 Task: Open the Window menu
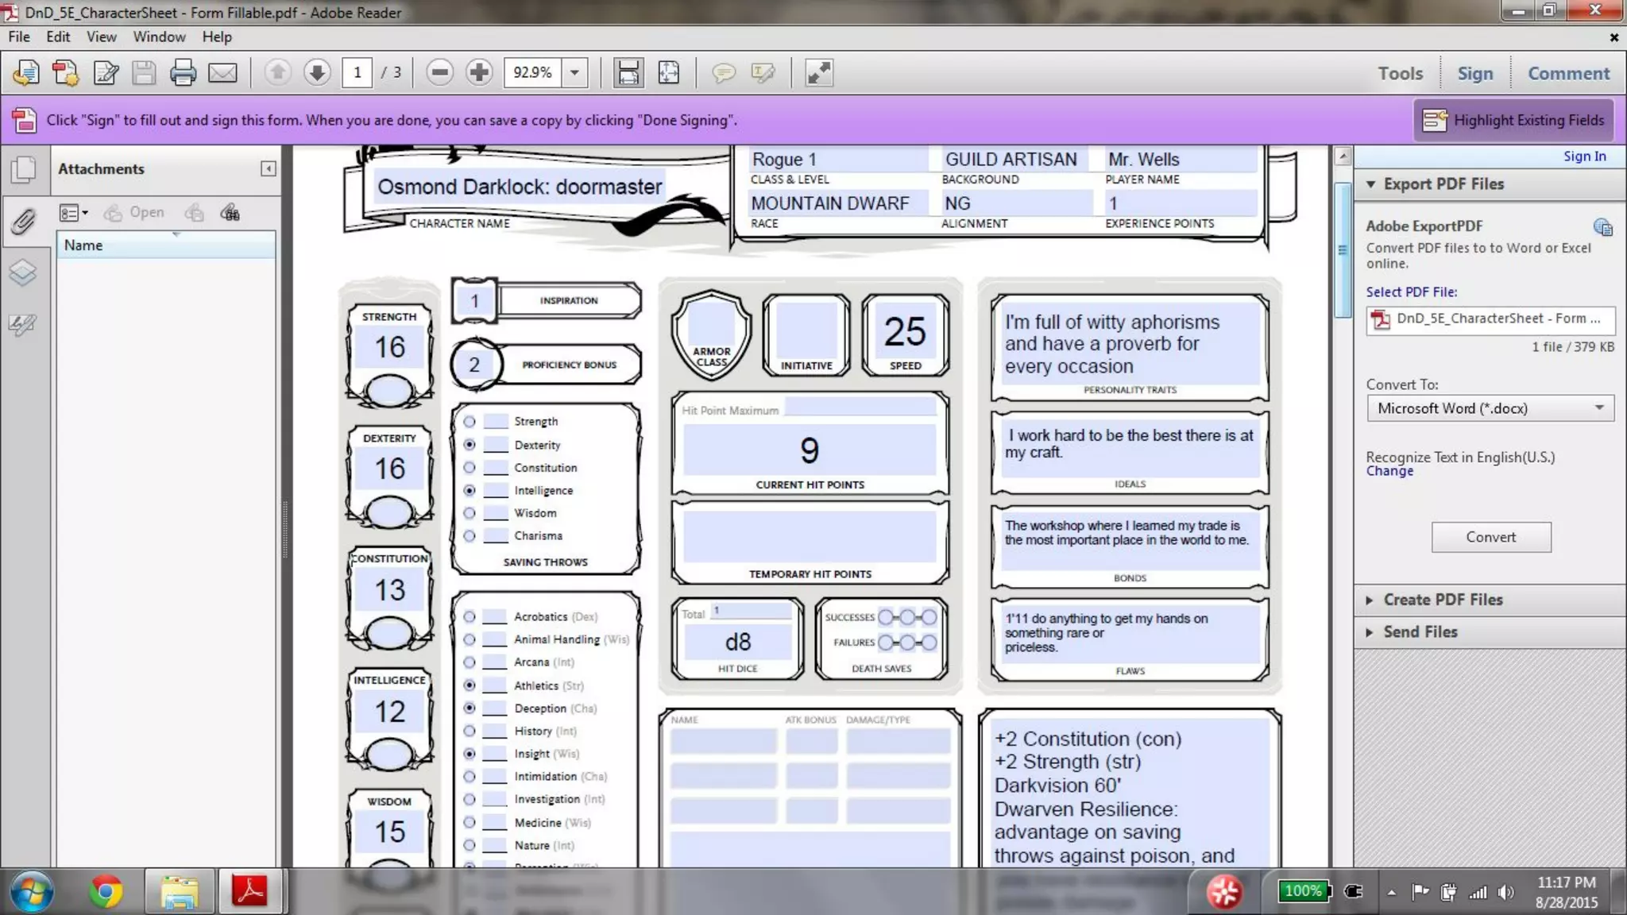click(159, 37)
